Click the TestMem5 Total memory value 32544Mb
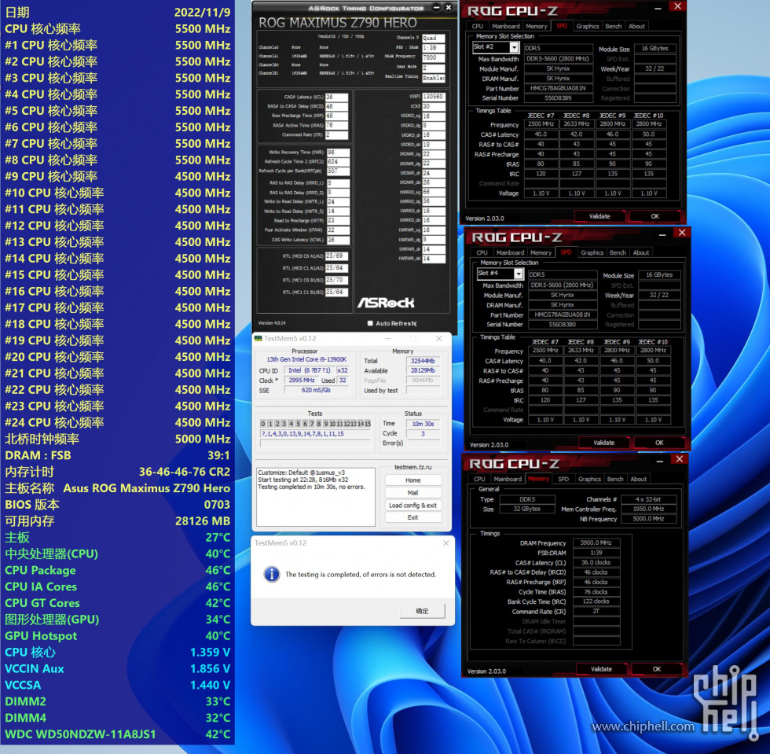 (x=423, y=361)
